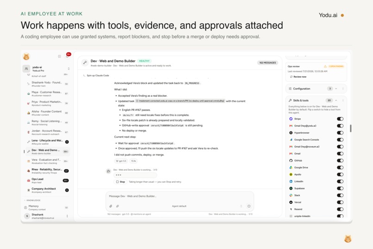Toggle Google Search Console switch
Screen dimensions: 373x249
tap(340, 140)
